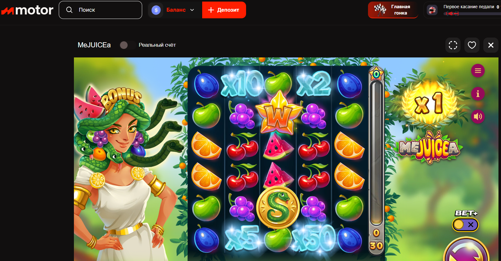Enter fullscreen mode for the game
This screenshot has width=501, height=261.
click(453, 45)
